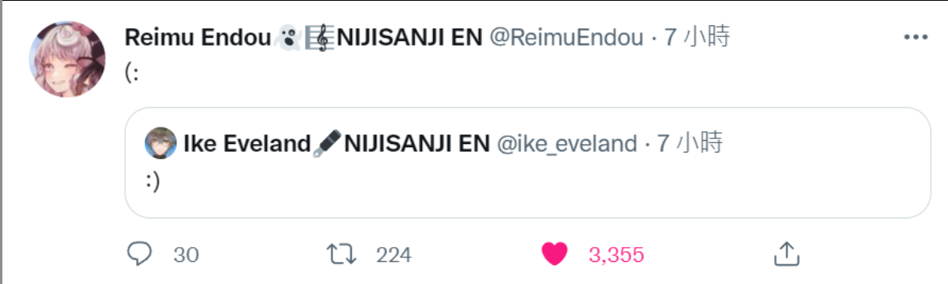The image size is (948, 284).
Task: Open the tweet's 7 小時 timestamp
Action: [x=698, y=37]
